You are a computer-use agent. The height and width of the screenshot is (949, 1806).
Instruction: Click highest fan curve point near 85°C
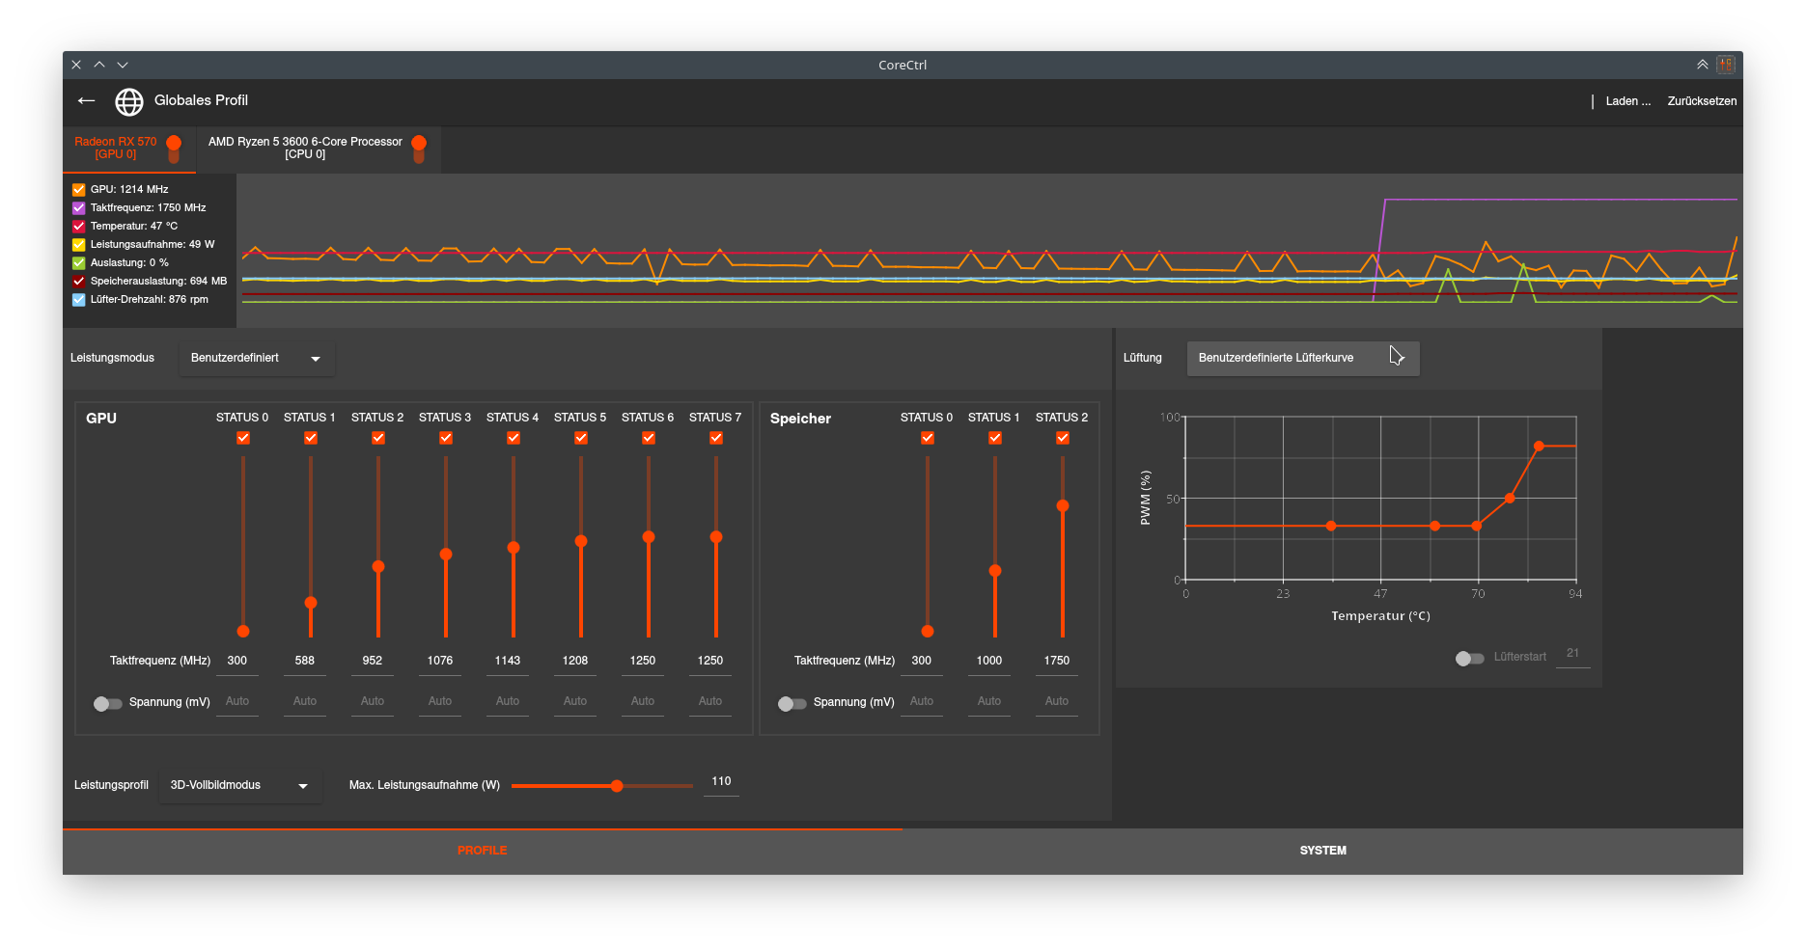[x=1539, y=447]
